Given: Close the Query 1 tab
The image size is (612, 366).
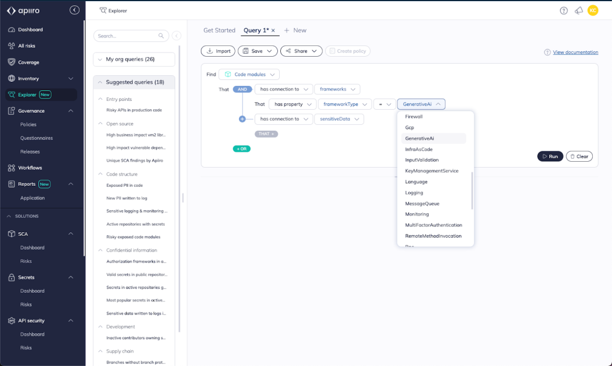Looking at the screenshot, I should coord(273,30).
